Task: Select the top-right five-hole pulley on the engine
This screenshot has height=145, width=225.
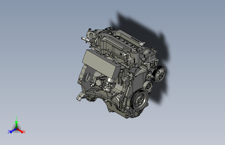Action: coord(160,74)
